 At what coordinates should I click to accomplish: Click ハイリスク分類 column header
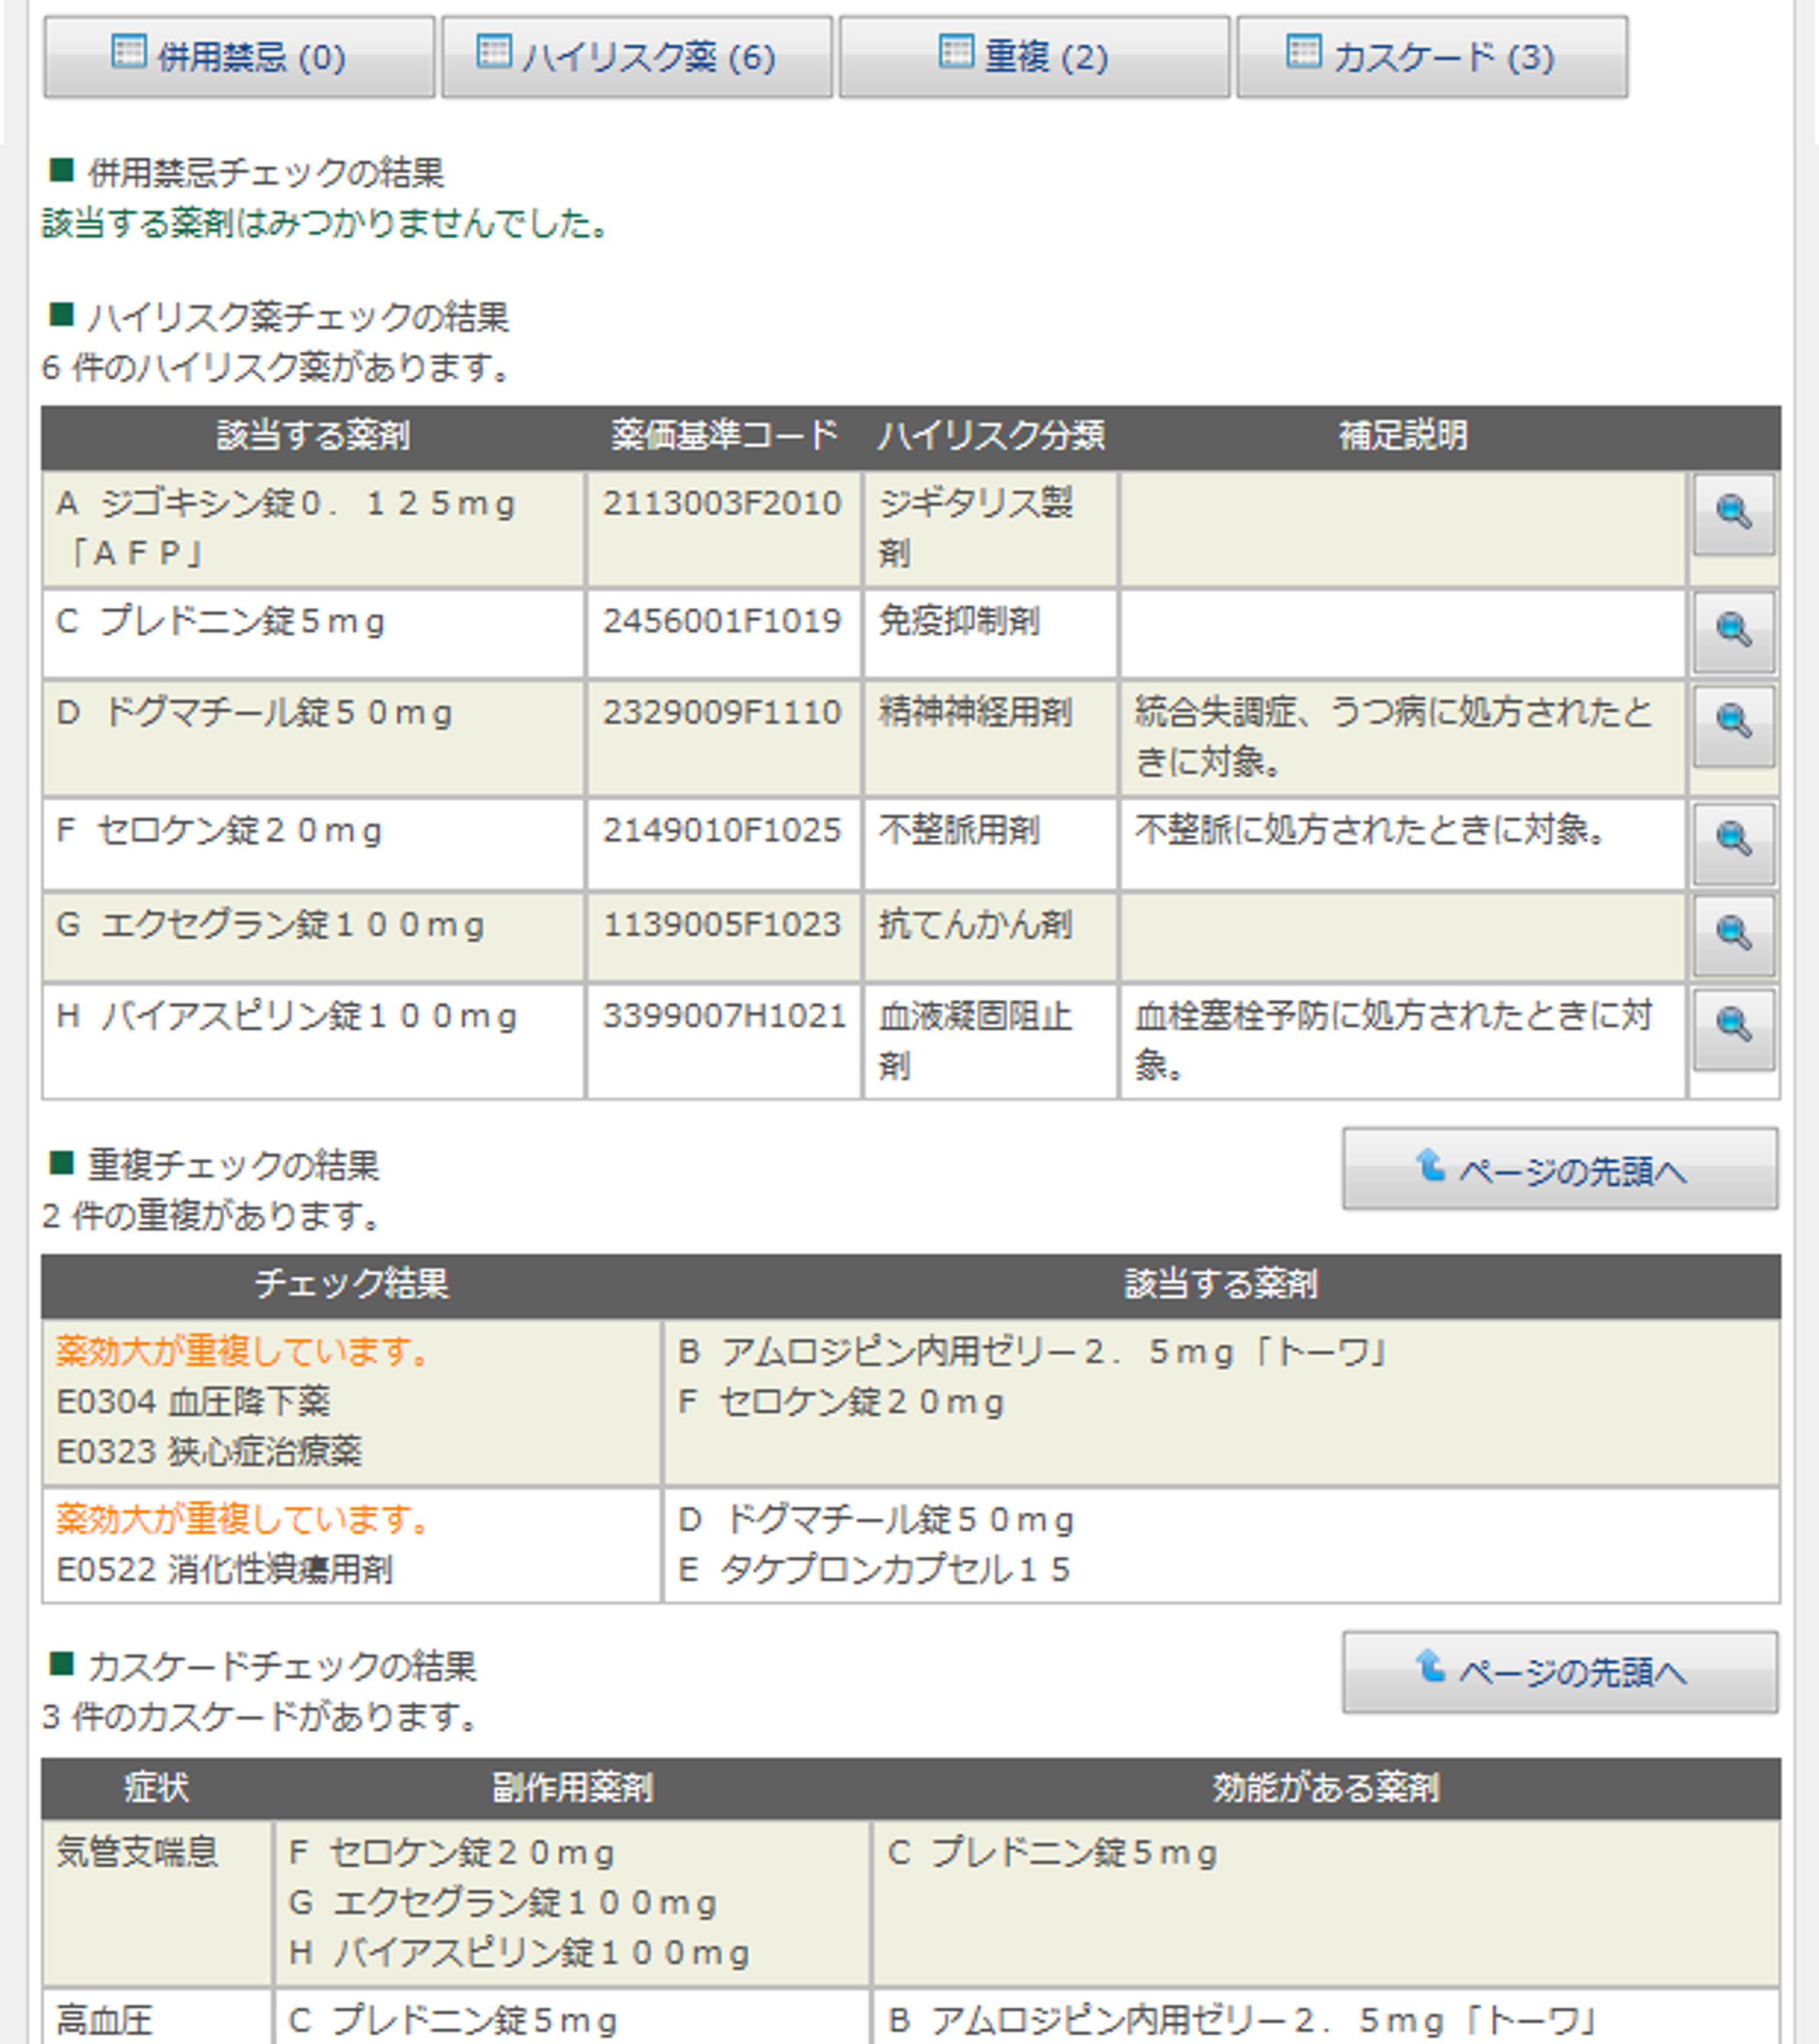pyautogui.click(x=991, y=436)
